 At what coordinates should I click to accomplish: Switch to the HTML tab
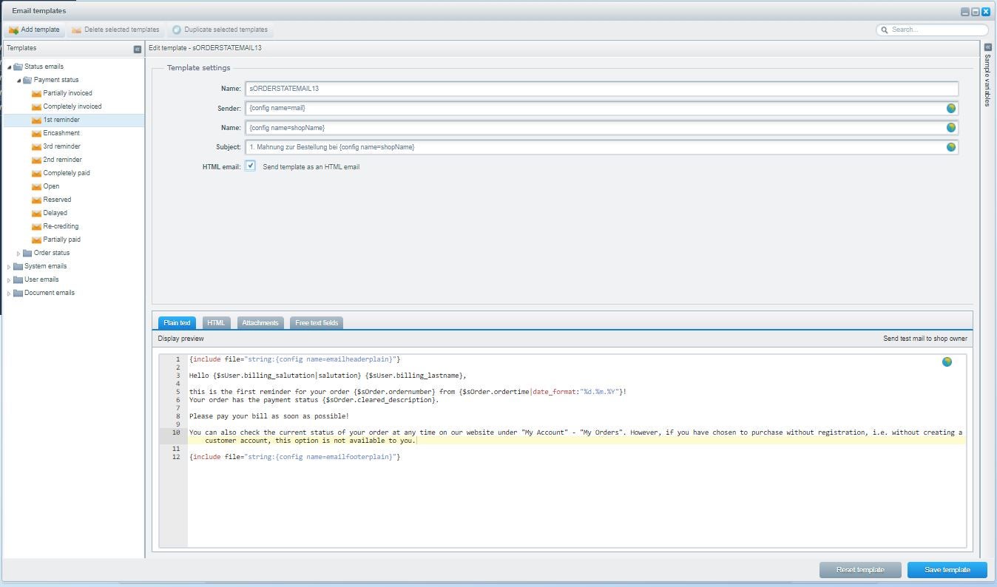point(216,323)
